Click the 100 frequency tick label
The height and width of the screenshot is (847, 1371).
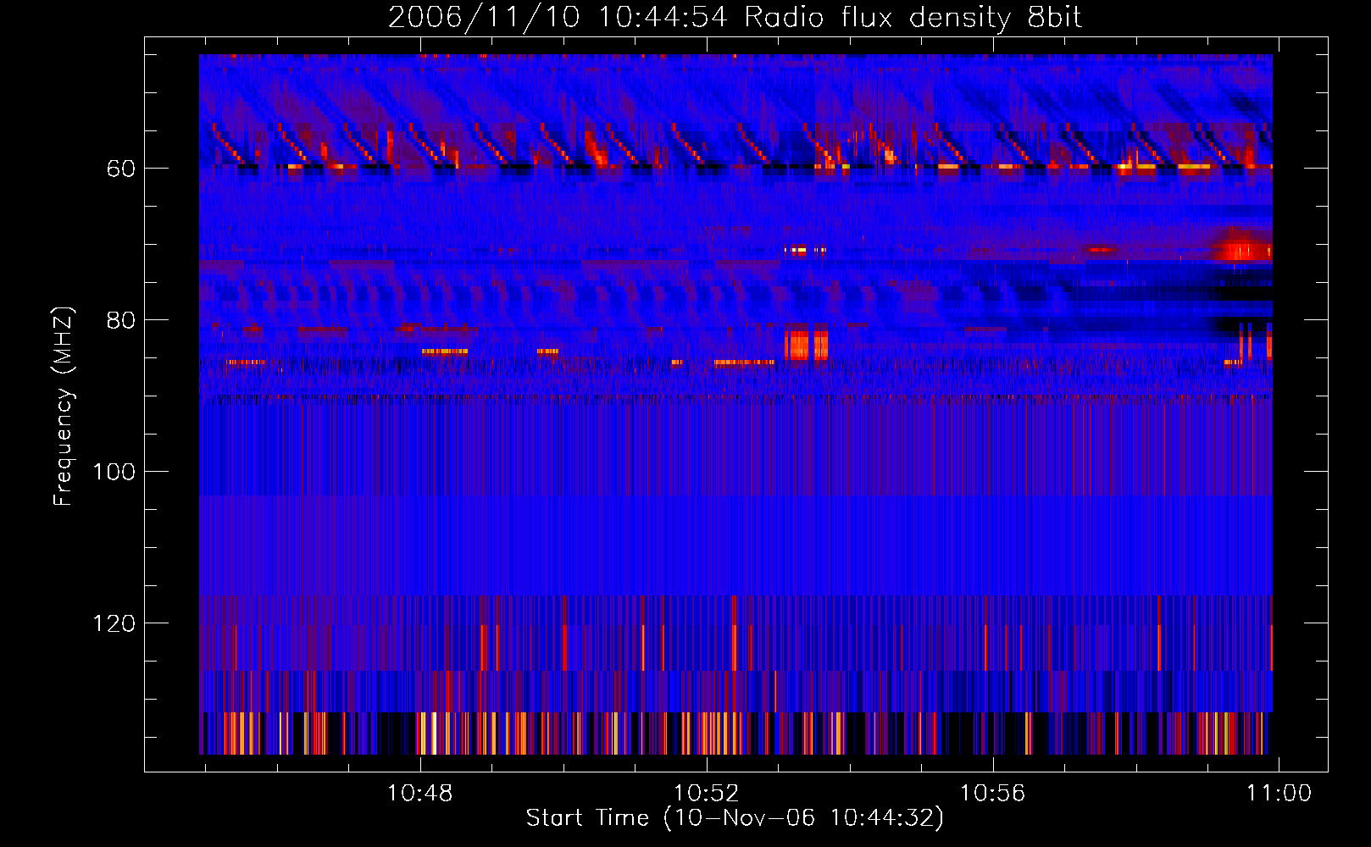(114, 472)
